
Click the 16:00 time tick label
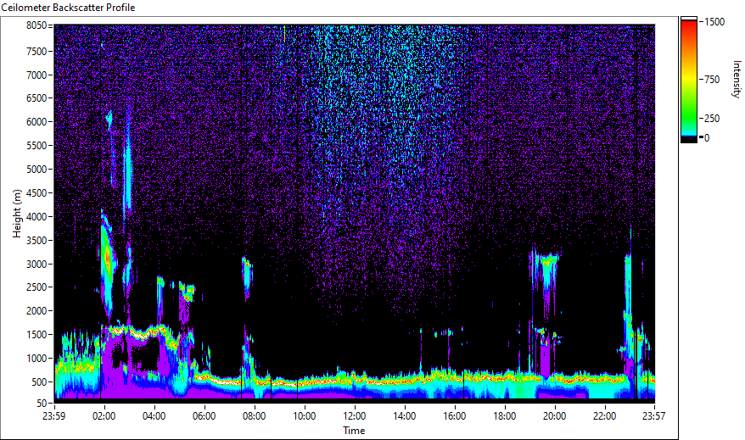pyautogui.click(x=454, y=416)
